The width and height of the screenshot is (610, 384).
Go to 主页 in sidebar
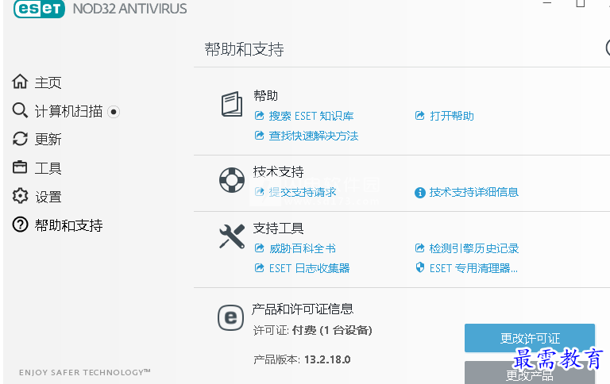48,83
